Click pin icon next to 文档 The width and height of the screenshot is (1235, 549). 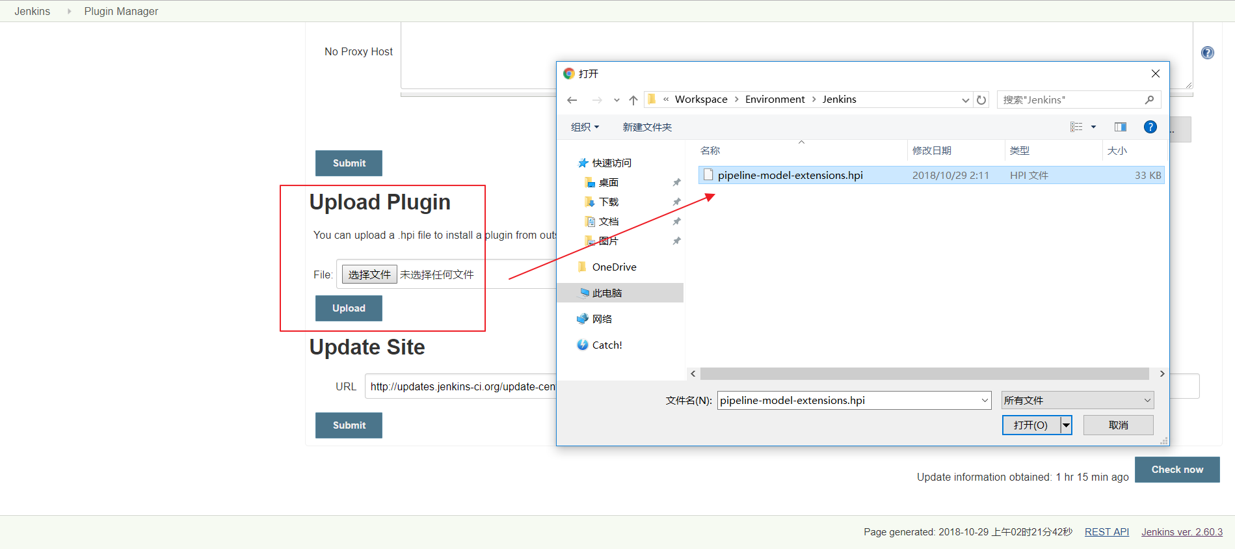(676, 221)
